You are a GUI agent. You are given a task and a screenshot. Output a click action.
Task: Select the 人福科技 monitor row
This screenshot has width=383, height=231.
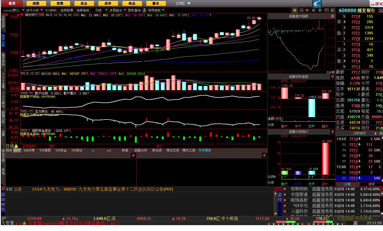pyautogui.click(x=332, y=211)
